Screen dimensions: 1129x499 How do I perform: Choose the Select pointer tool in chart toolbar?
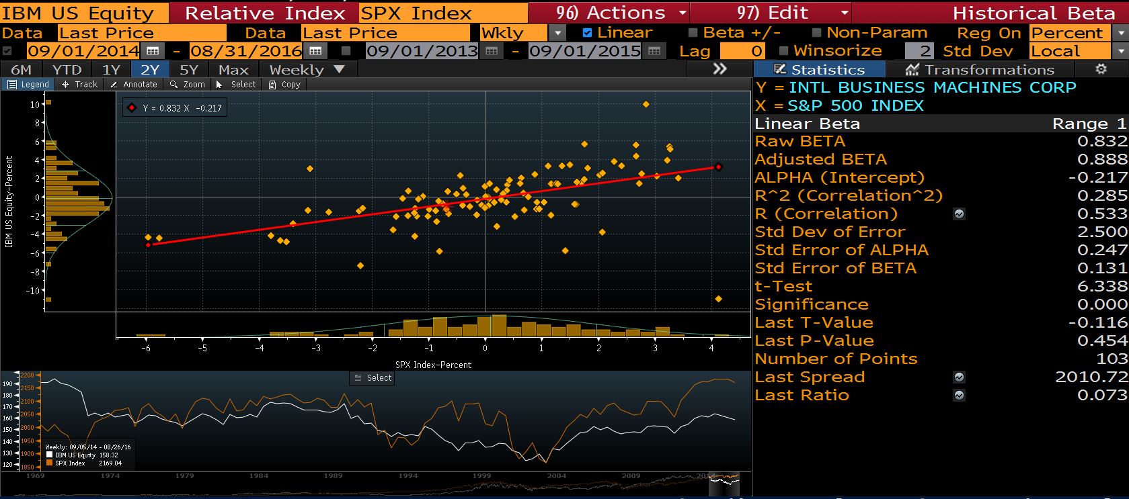pos(236,85)
